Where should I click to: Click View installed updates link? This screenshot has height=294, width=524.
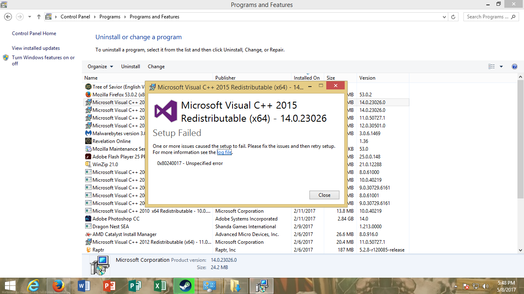(x=36, y=48)
